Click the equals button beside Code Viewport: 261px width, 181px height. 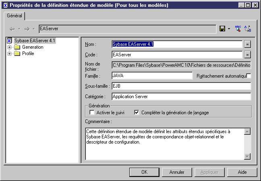click(248, 55)
